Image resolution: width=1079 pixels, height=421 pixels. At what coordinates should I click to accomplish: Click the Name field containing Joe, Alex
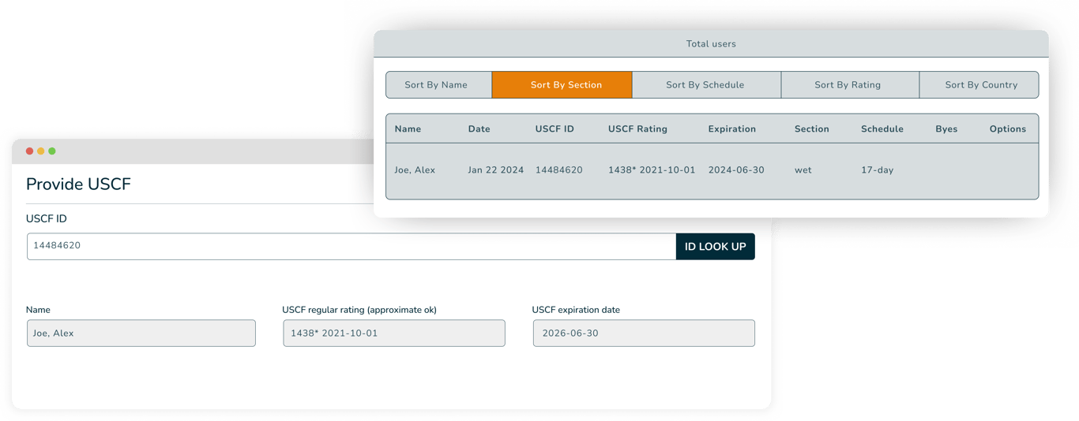pos(141,333)
